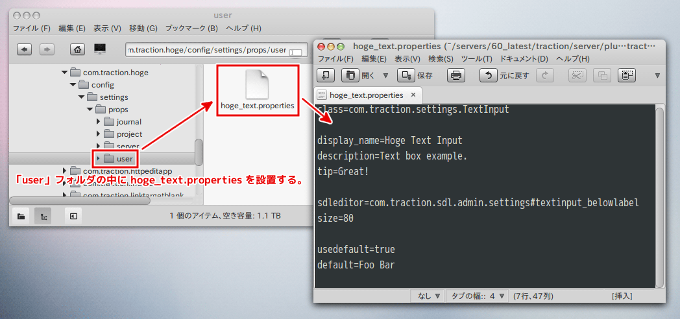Cut the selection in the editor toolbar
This screenshot has height=319, width=680.
point(577,75)
